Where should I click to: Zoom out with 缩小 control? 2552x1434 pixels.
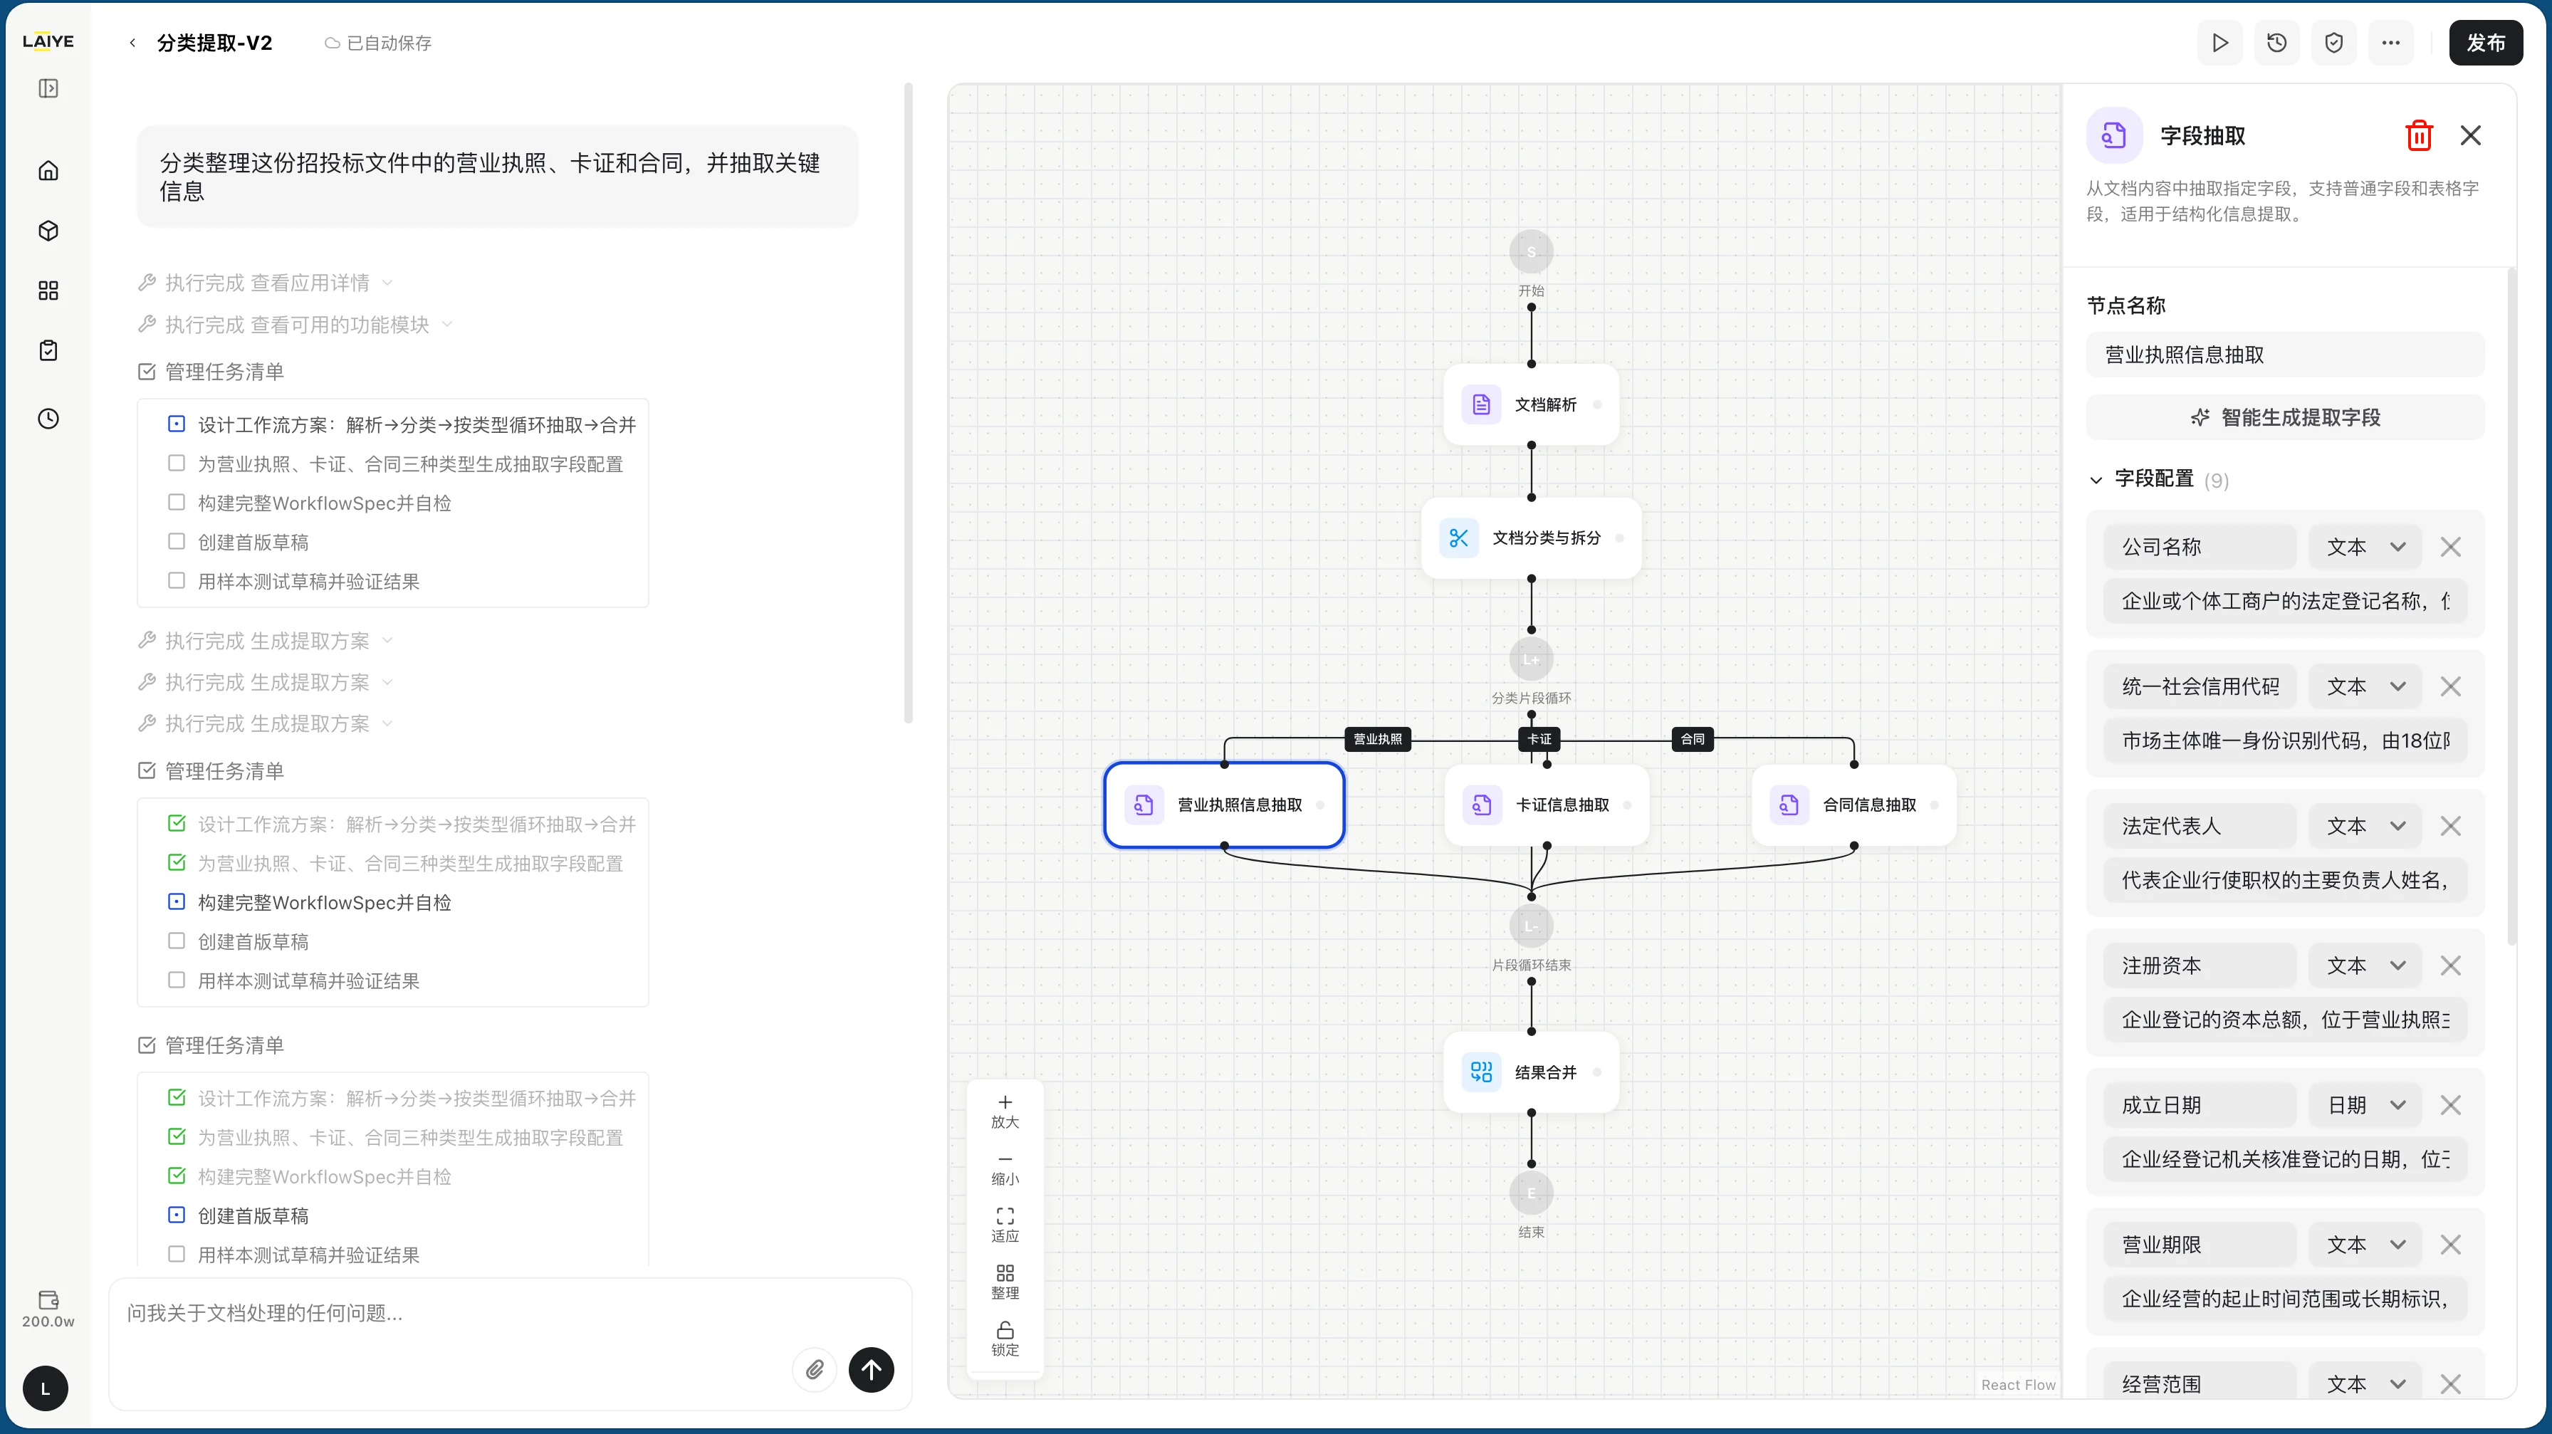click(1005, 1168)
